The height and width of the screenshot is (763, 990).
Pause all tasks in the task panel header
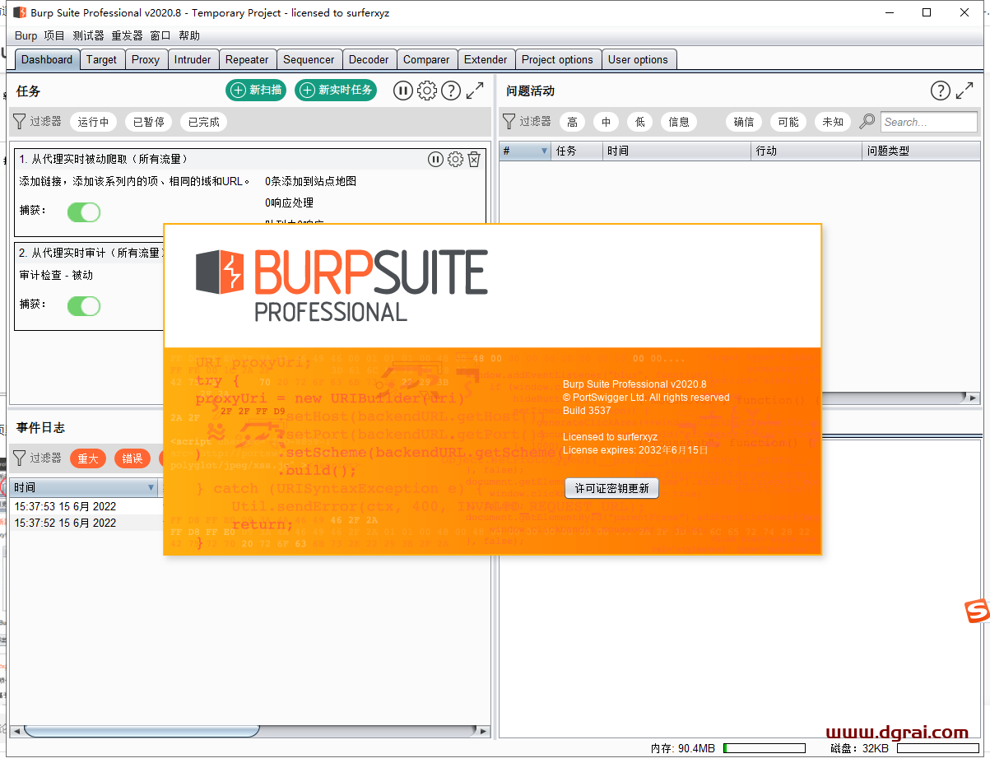pos(402,91)
